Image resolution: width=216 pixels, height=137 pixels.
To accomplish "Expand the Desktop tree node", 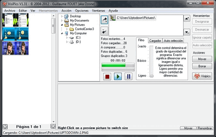I will pyautogui.click(x=62, y=16).
